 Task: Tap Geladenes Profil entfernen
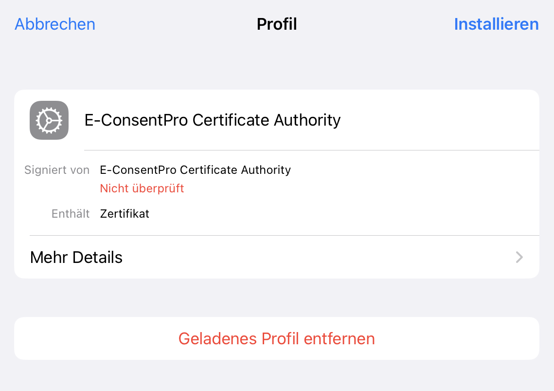click(x=277, y=338)
